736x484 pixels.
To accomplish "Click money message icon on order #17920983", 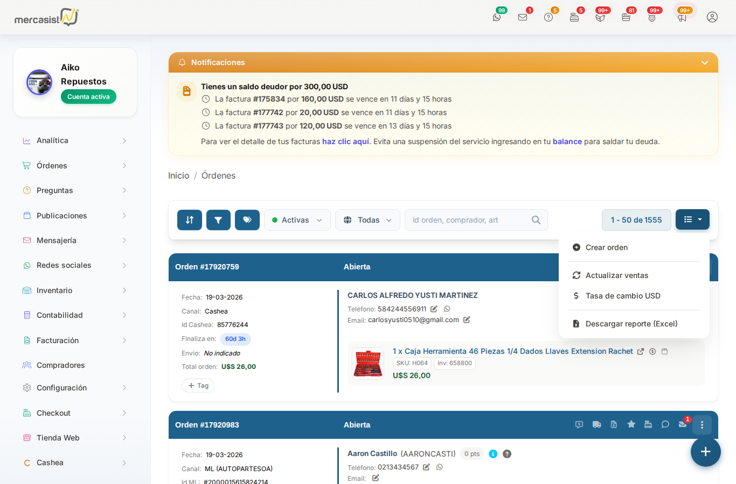I will coord(579,424).
